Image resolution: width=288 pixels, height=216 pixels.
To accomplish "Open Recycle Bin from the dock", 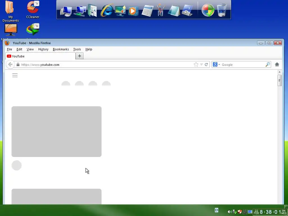I will point(222,10).
